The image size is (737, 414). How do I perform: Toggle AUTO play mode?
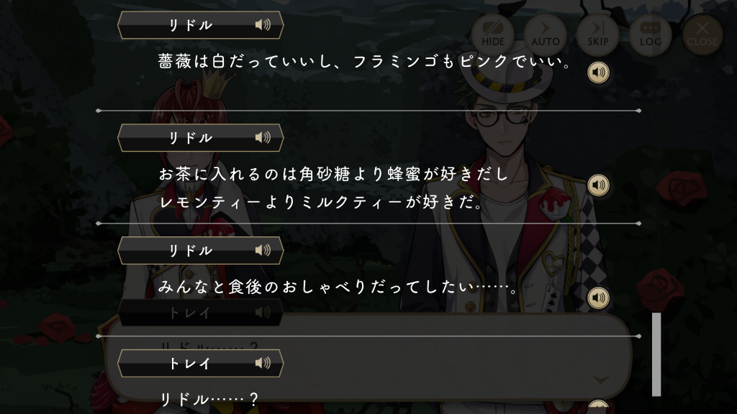click(x=546, y=35)
